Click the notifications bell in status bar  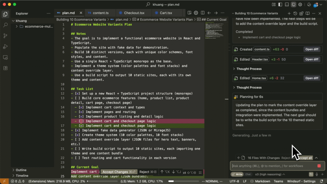point(321,181)
